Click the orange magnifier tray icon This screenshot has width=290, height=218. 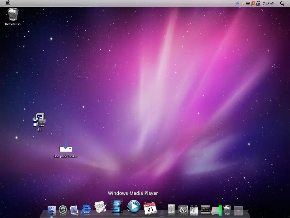pyautogui.click(x=253, y=3)
